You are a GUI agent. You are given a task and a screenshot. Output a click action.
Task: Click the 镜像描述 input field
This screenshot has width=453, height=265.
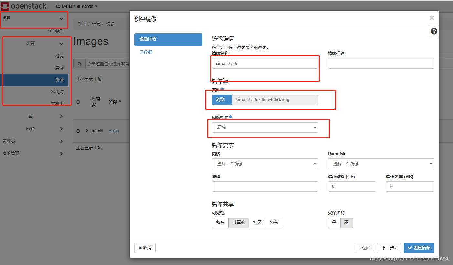[x=381, y=63]
